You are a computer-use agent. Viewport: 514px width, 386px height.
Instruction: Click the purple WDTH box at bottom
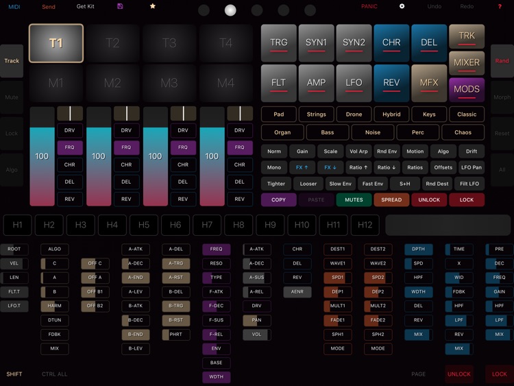(216, 377)
